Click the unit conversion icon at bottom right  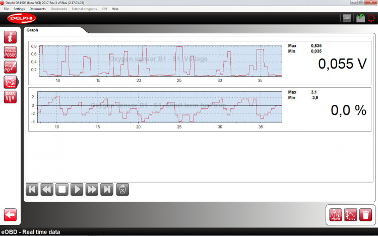point(336,213)
